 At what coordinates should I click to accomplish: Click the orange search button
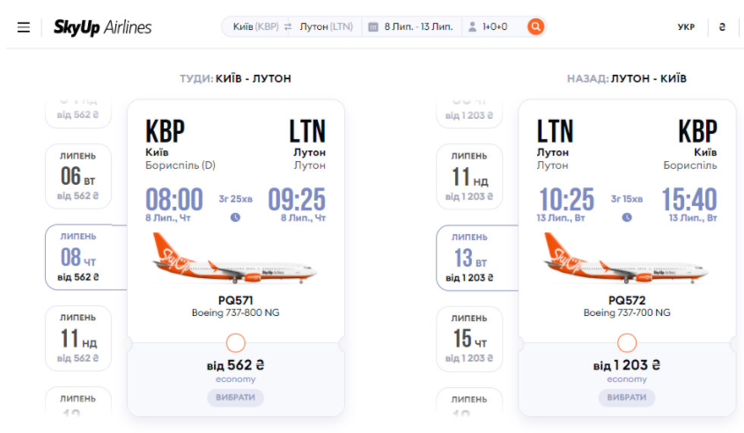click(x=535, y=26)
